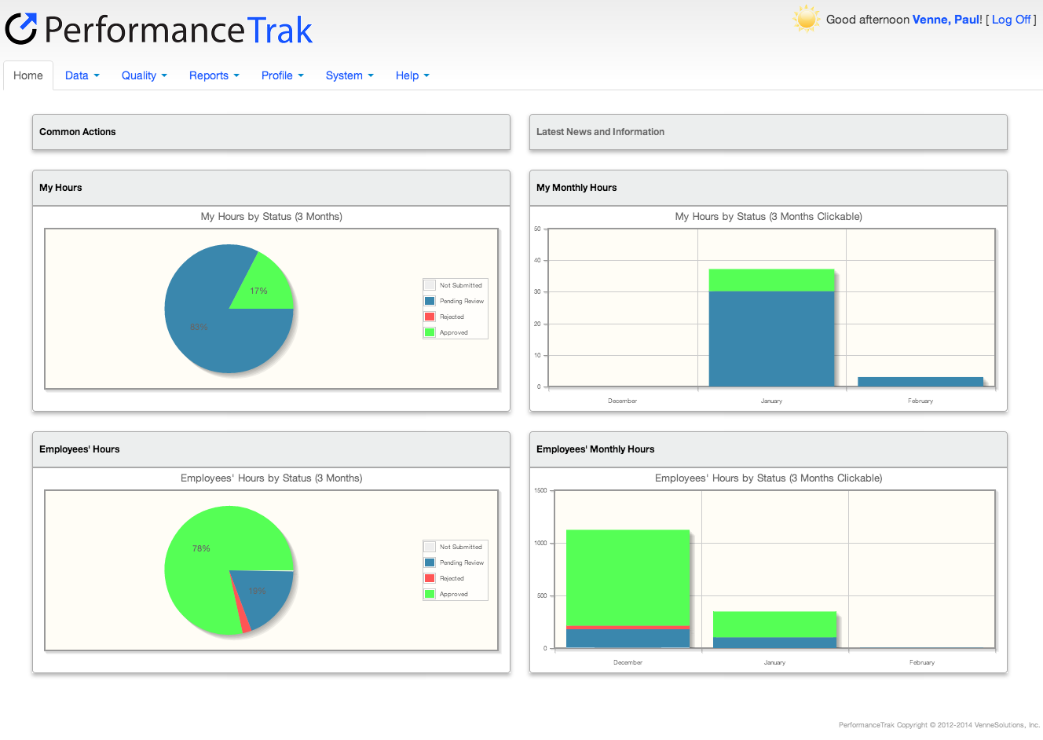Click the 'Employees' Hours by Status (3 Months)' title
The image size is (1043, 740).
272,478
